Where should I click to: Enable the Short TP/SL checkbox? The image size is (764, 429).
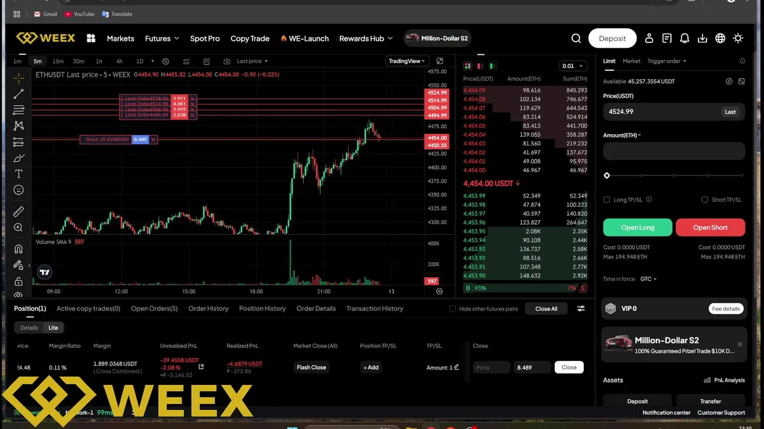[x=705, y=200]
